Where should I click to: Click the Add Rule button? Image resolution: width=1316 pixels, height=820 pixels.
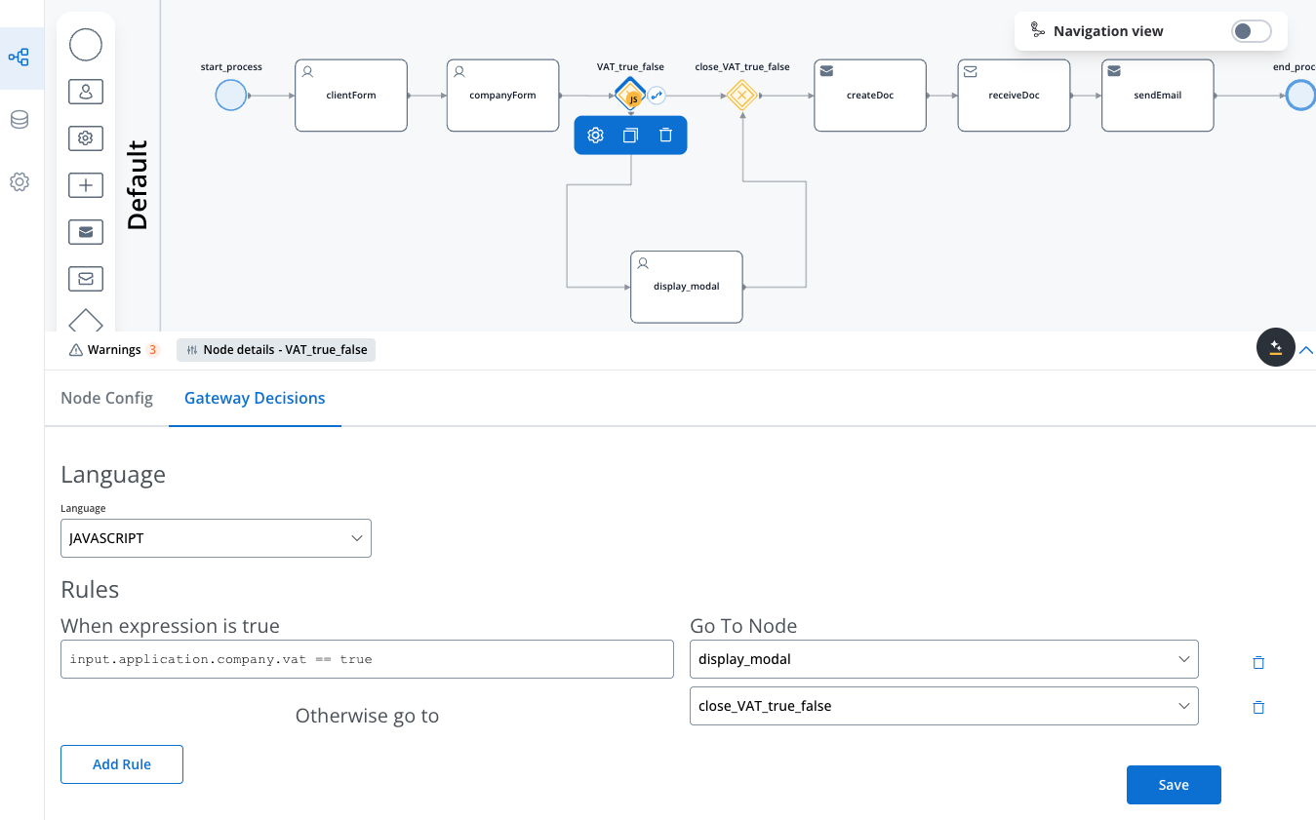coord(122,764)
